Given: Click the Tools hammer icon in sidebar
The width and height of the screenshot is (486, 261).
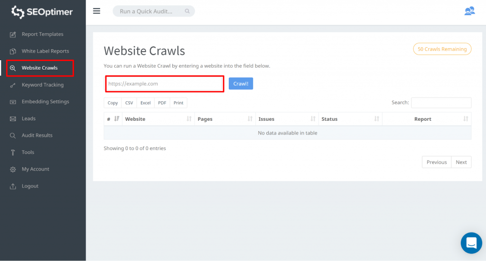Looking at the screenshot, I should coord(13,153).
